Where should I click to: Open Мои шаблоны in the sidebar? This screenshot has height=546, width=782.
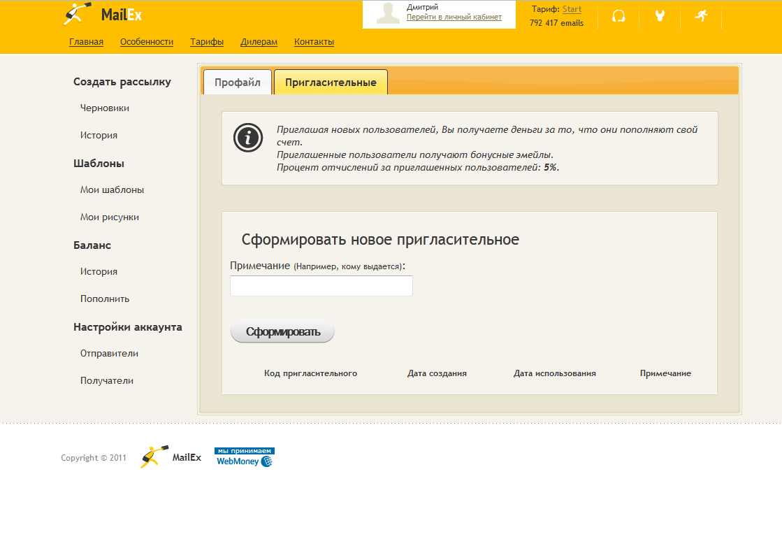click(x=112, y=190)
